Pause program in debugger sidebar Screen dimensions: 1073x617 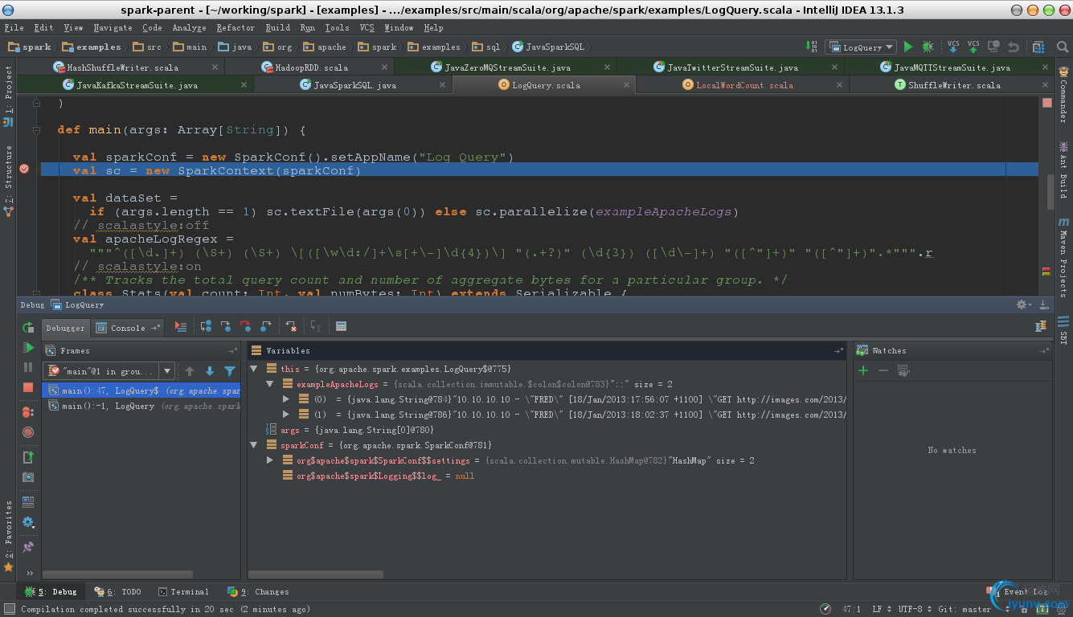point(28,367)
